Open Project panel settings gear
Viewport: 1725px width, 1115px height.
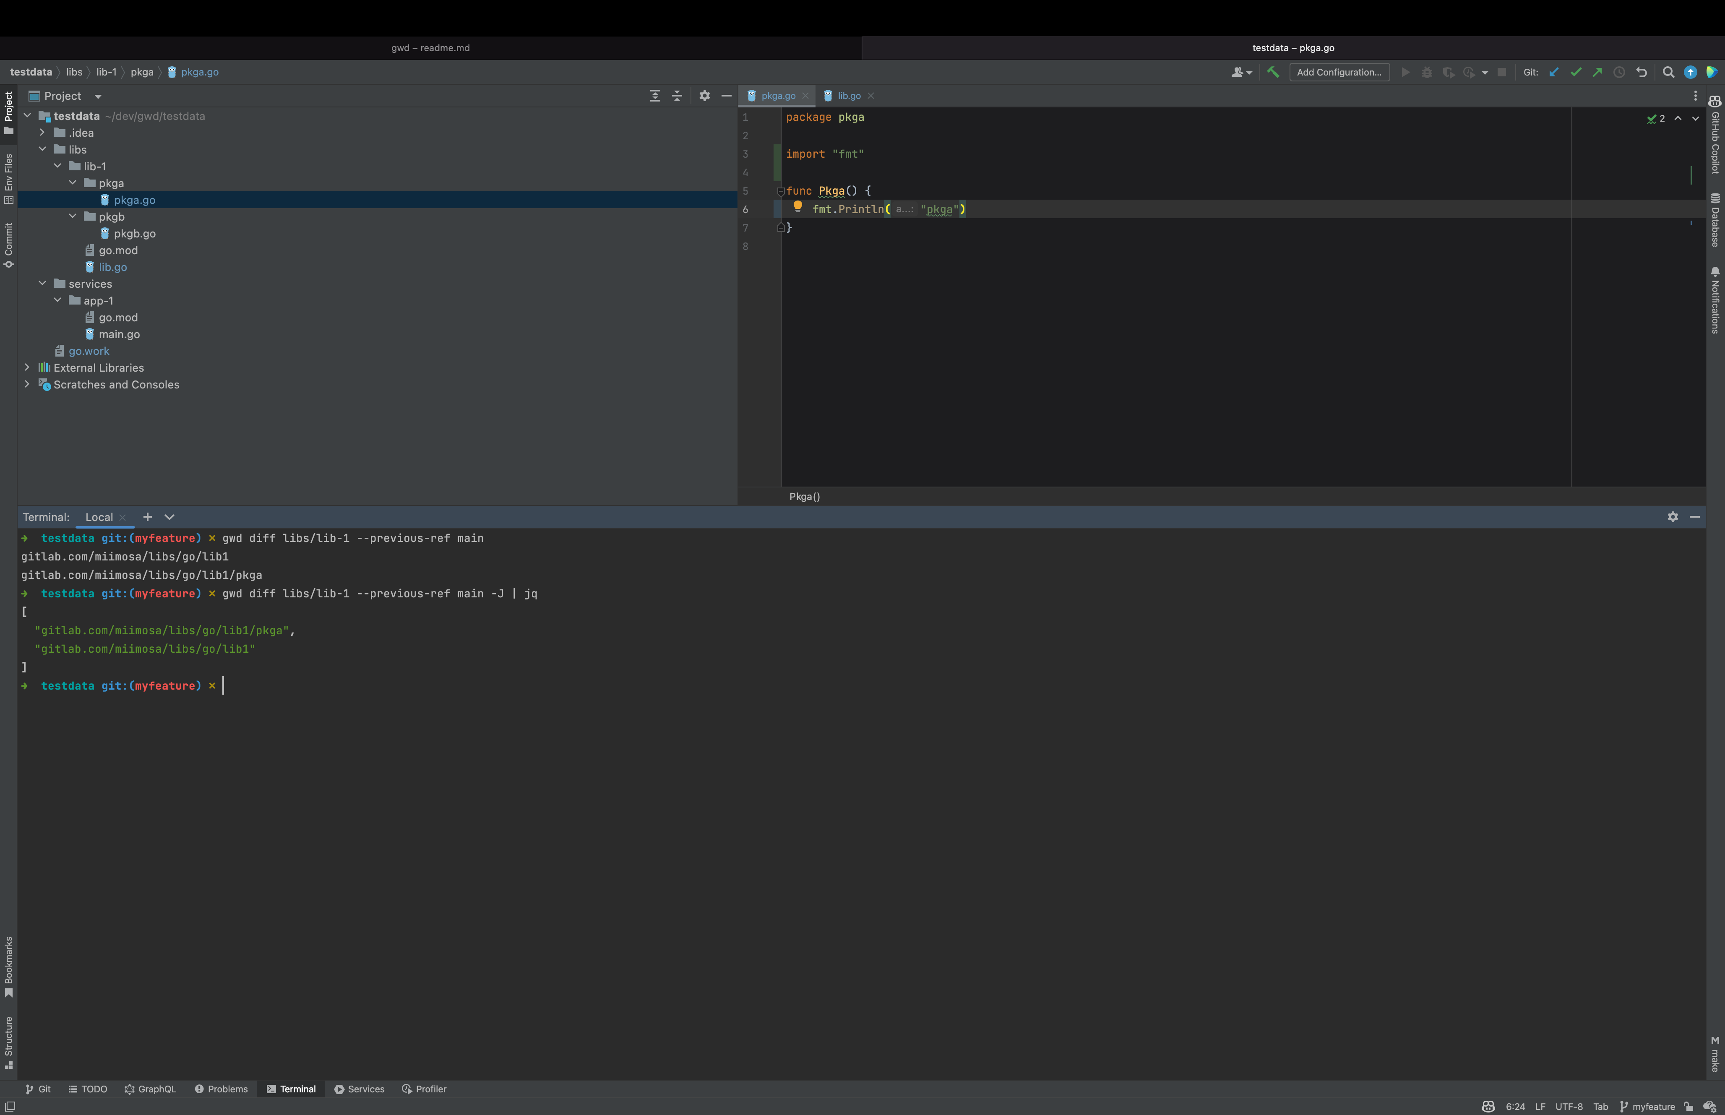pos(704,96)
